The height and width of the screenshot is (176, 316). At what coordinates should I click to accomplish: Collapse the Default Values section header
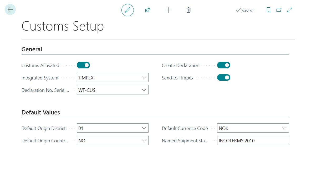41,112
